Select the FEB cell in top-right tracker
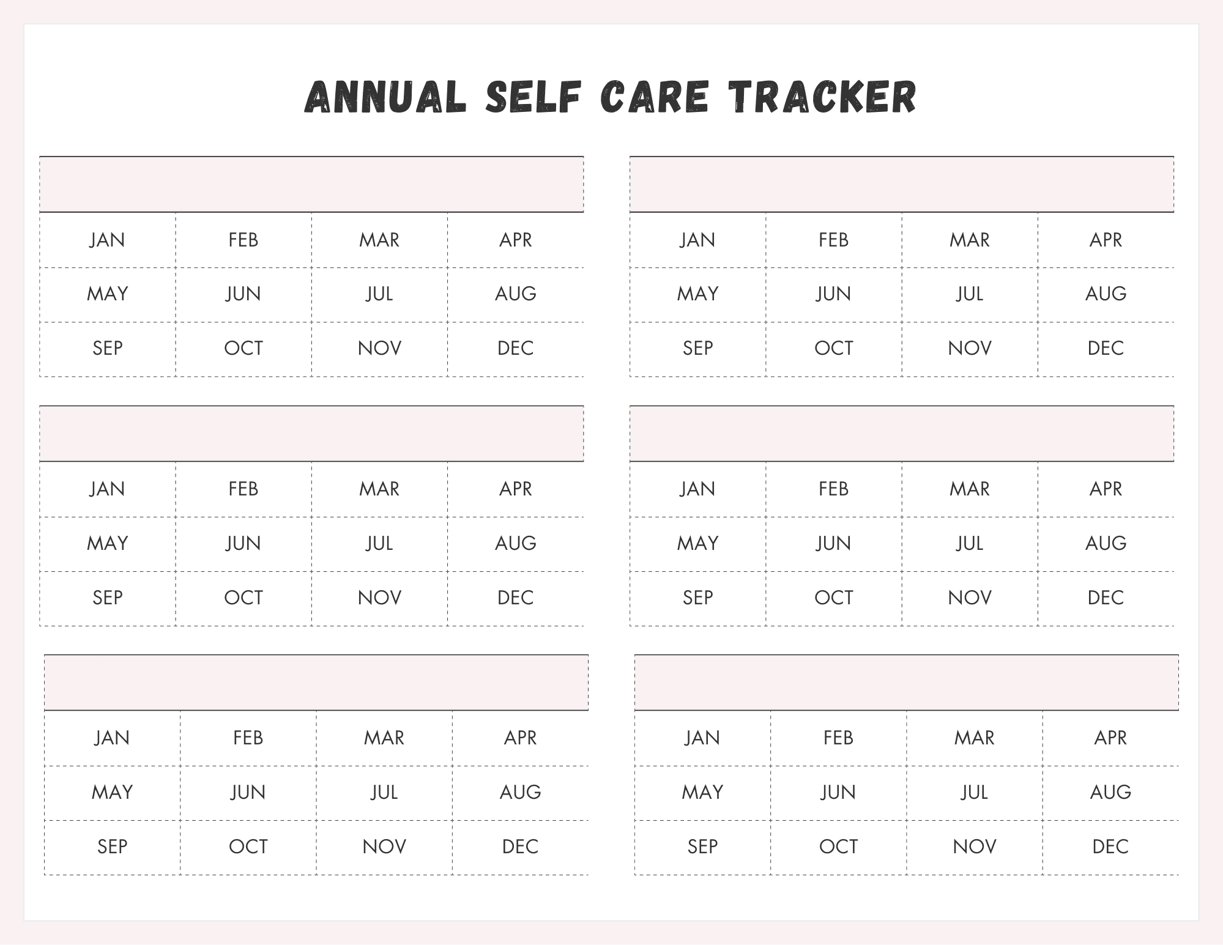 tap(833, 240)
